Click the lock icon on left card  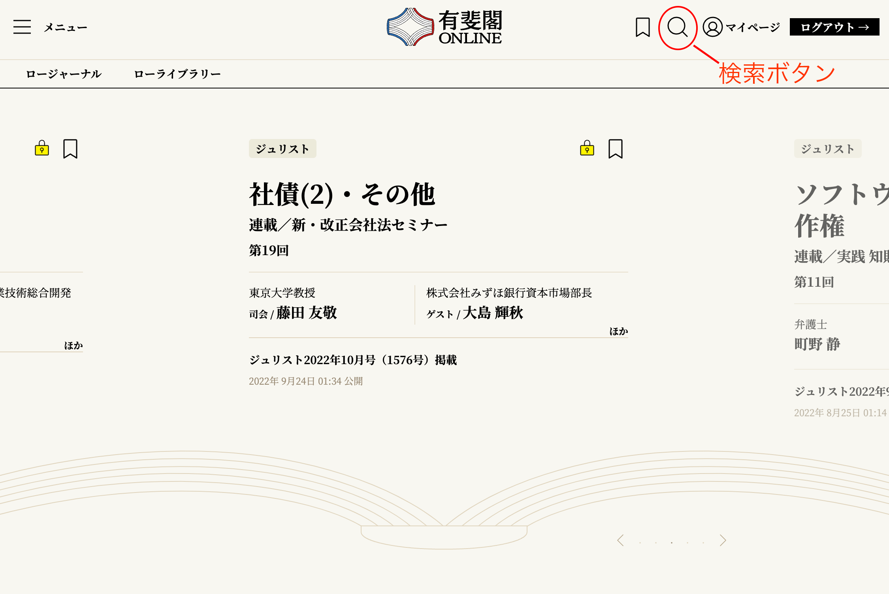42,148
